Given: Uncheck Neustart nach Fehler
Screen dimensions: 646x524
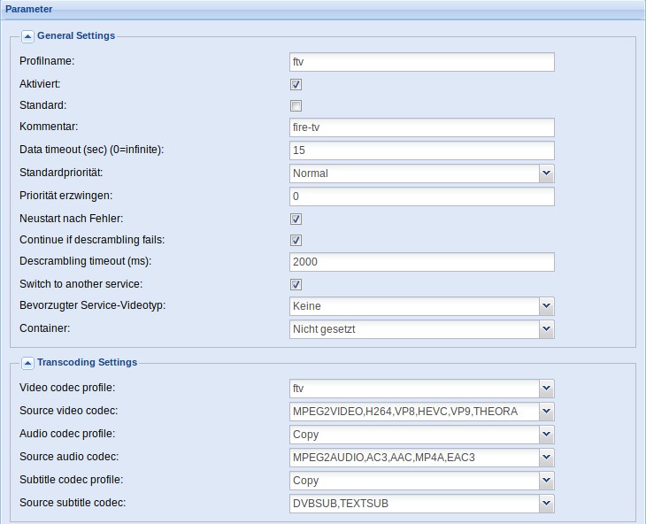Looking at the screenshot, I should (x=296, y=219).
